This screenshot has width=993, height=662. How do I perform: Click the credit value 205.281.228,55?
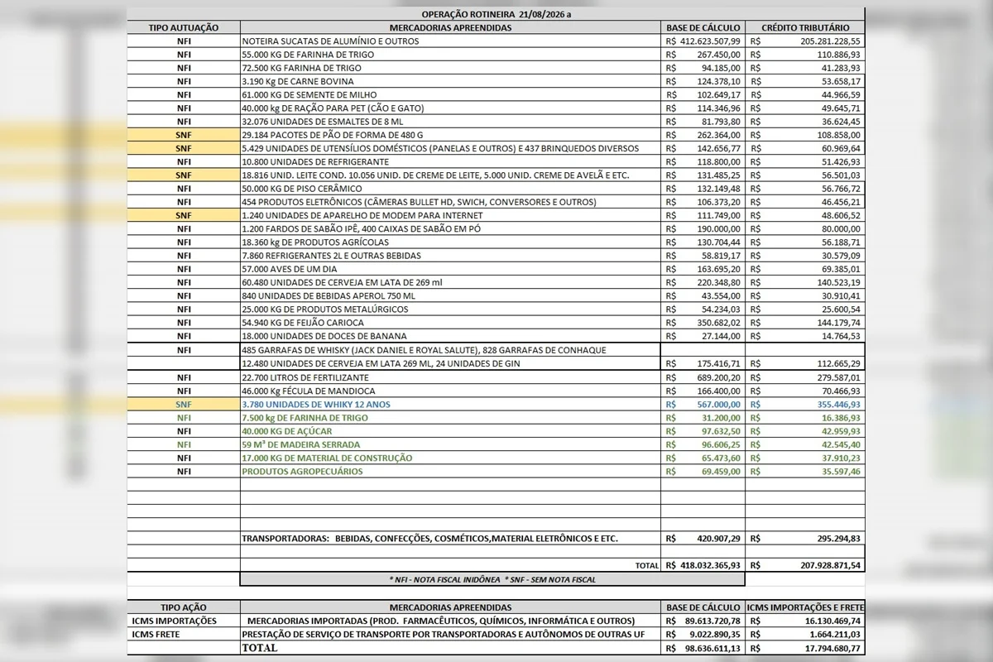coord(830,41)
